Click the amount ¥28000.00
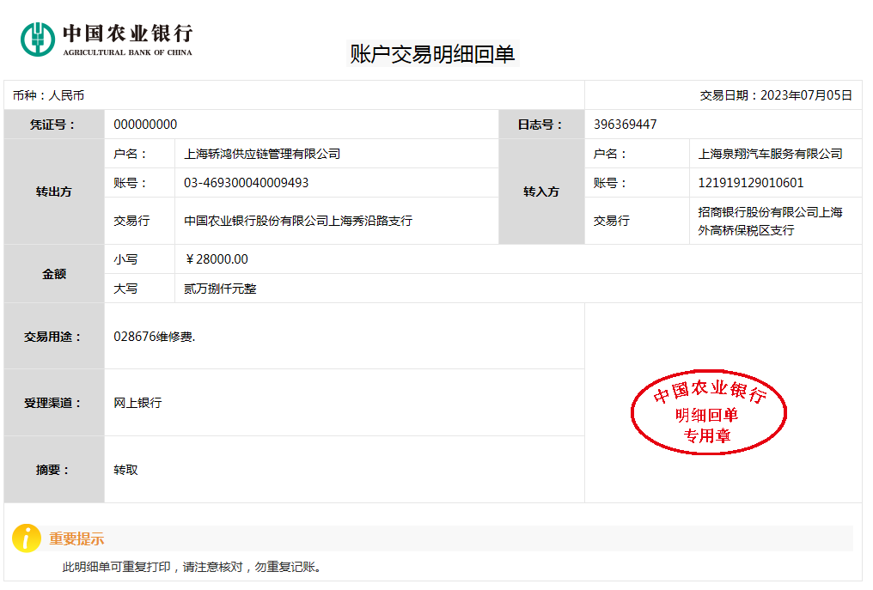This screenshot has width=873, height=590. 217,259
